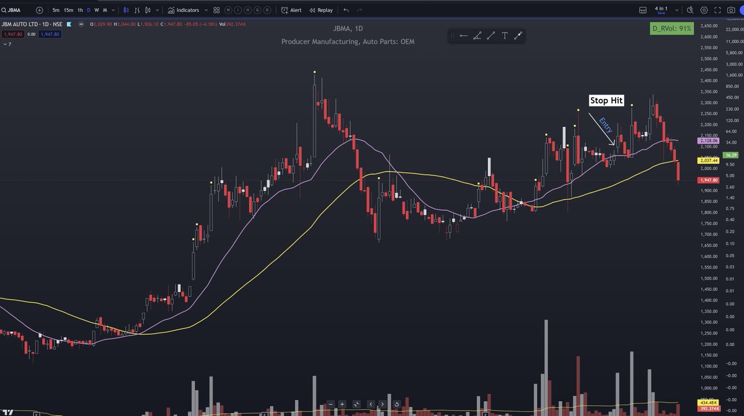Click the 434.48K volume MA label

(x=709, y=403)
